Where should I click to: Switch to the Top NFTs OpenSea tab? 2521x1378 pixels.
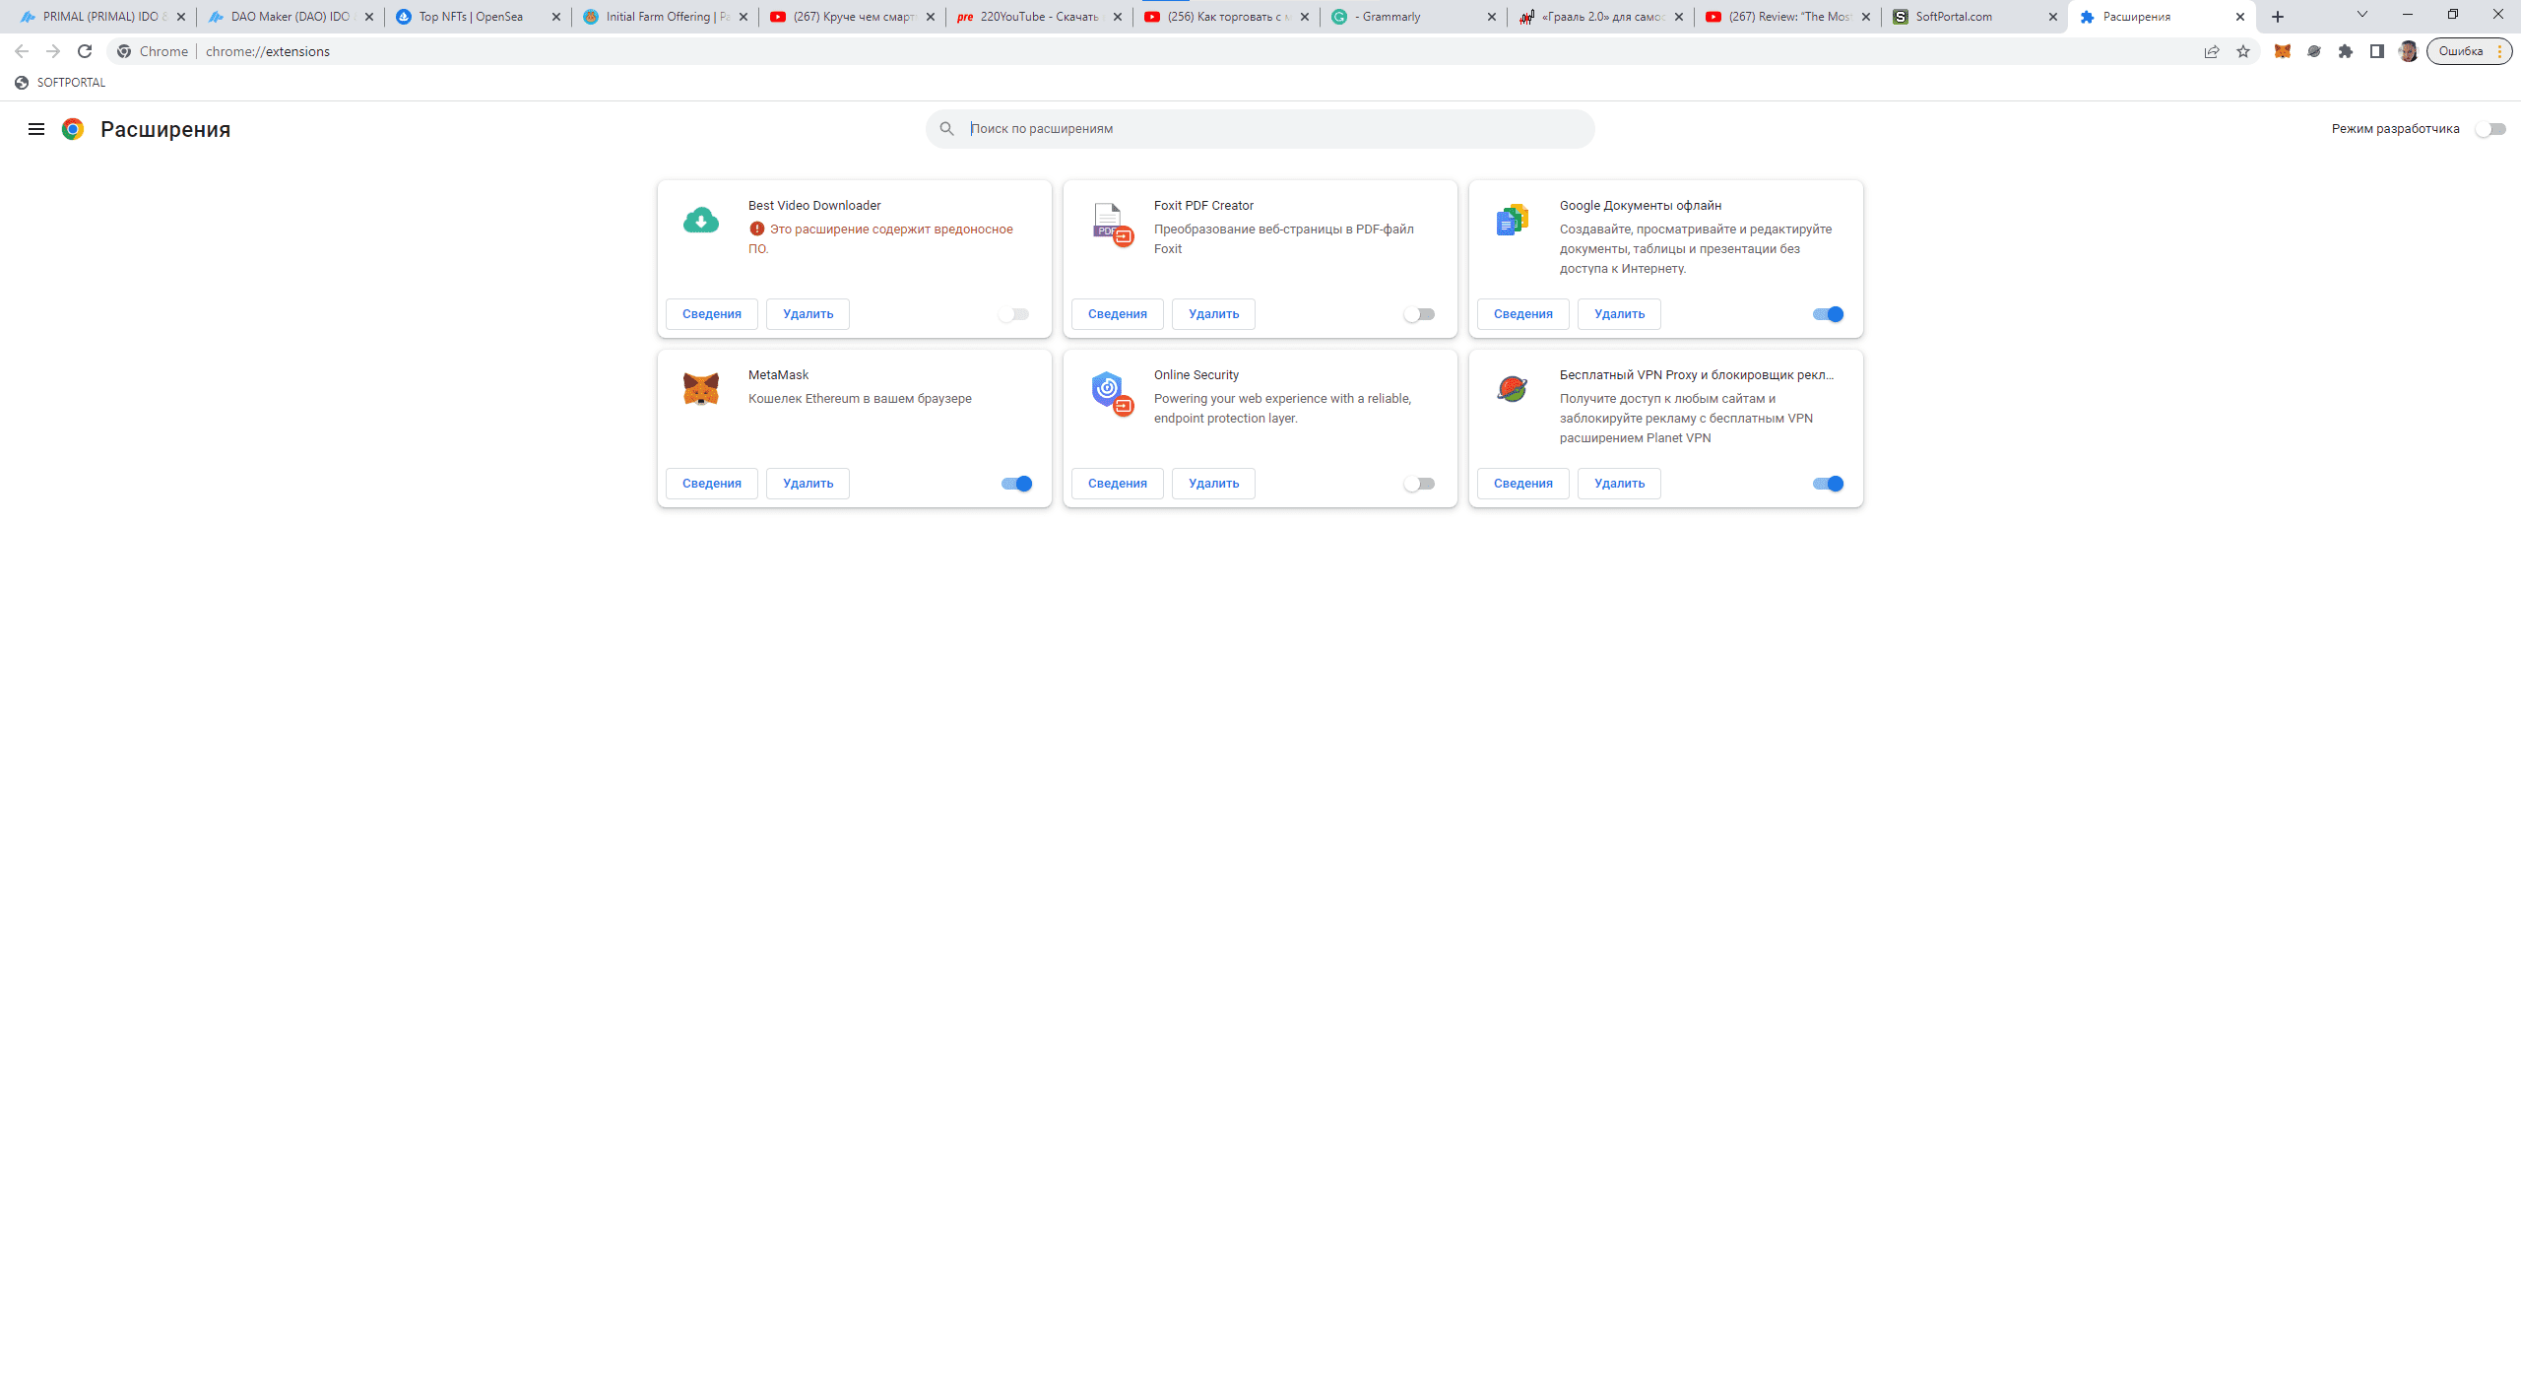tap(471, 17)
